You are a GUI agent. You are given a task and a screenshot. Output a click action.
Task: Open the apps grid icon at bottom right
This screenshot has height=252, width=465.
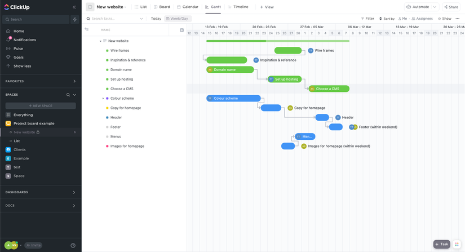[457, 244]
